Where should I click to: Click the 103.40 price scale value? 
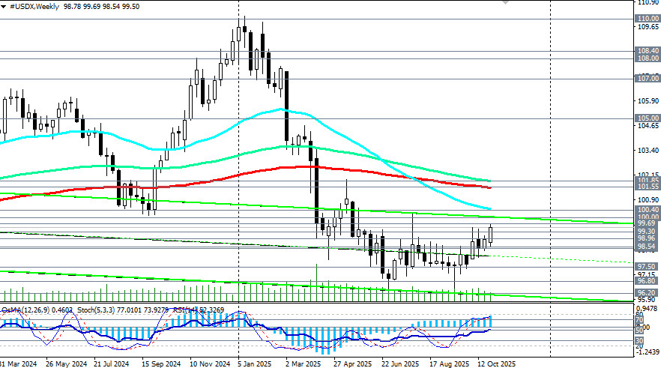pos(648,150)
